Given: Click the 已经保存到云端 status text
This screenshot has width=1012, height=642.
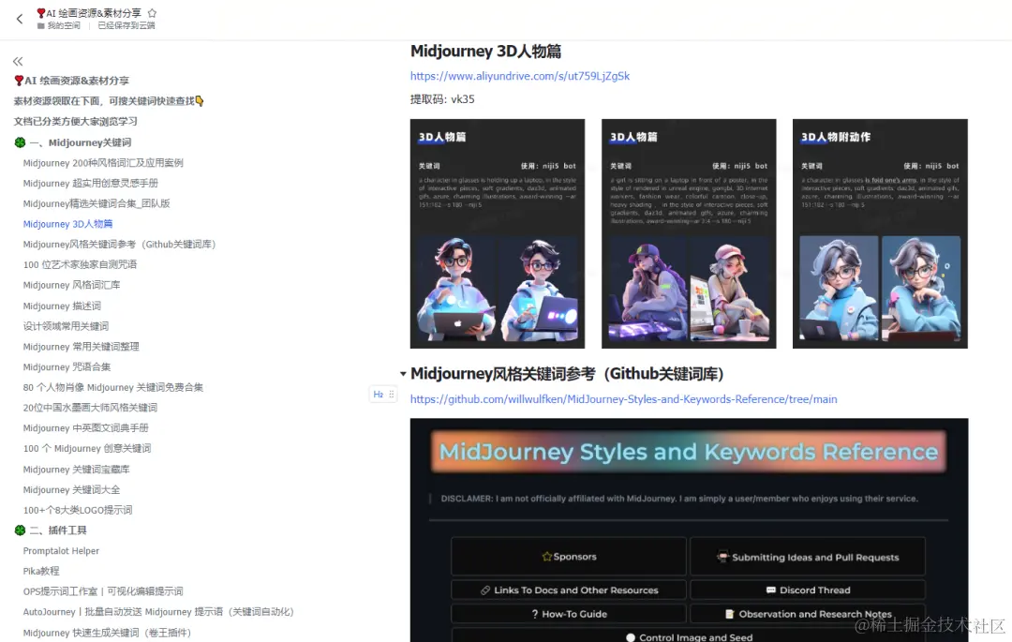Looking at the screenshot, I should click(x=126, y=26).
